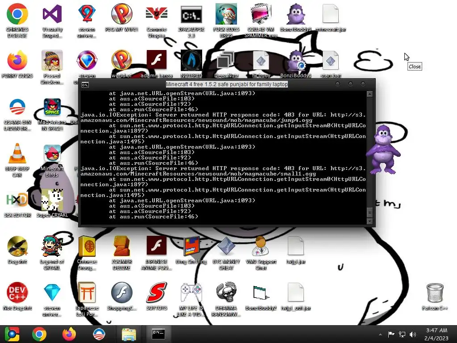Click the console vertical scrollbar thumb
457x343 pixels.
coord(370,213)
